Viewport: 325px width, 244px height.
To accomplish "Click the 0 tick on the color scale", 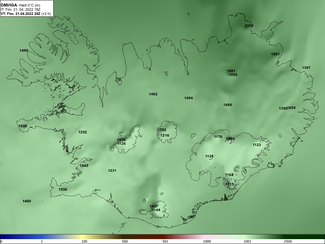I will click(x=1, y=241).
